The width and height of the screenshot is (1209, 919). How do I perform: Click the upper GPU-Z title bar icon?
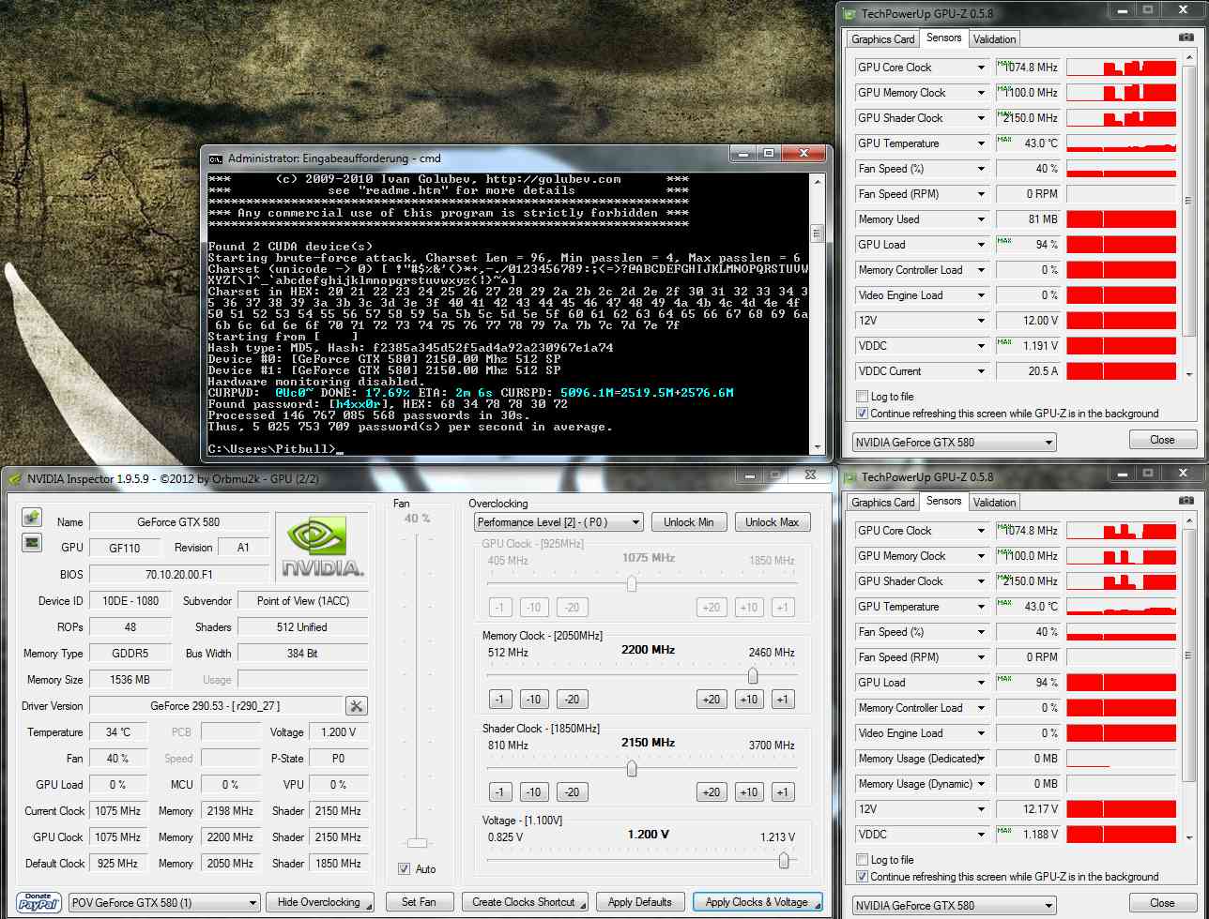pos(849,13)
